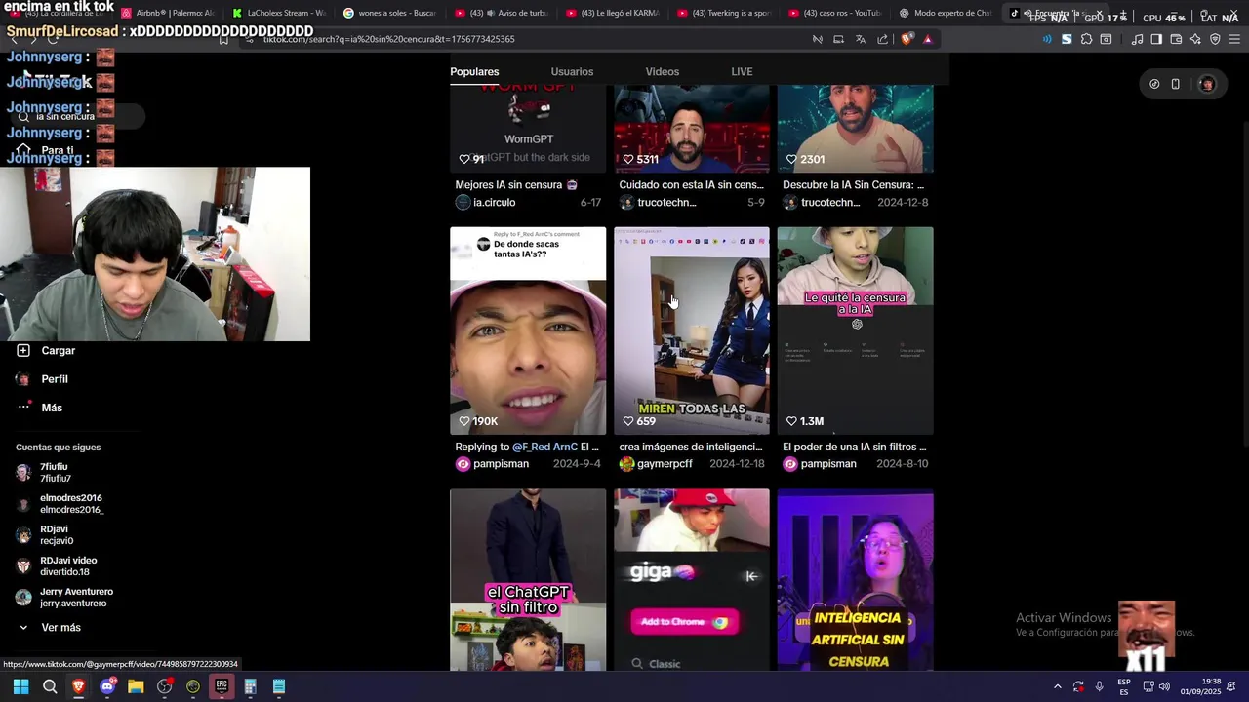Like the WormGPT video with 91 likes
Viewport: 1249px width, 702px height.
(464, 159)
